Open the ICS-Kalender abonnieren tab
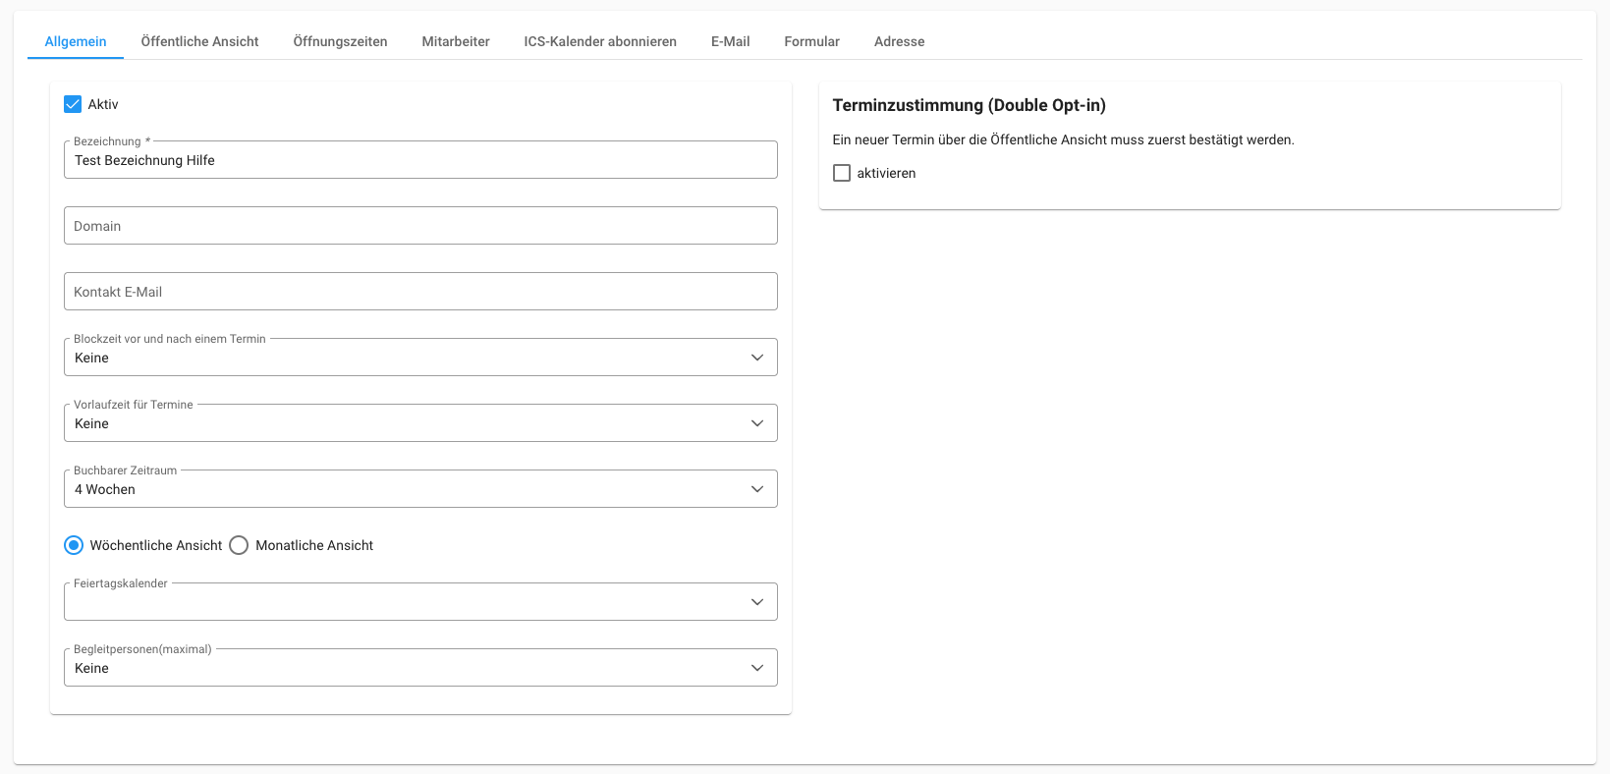Viewport: 1610px width, 774px height. (600, 41)
